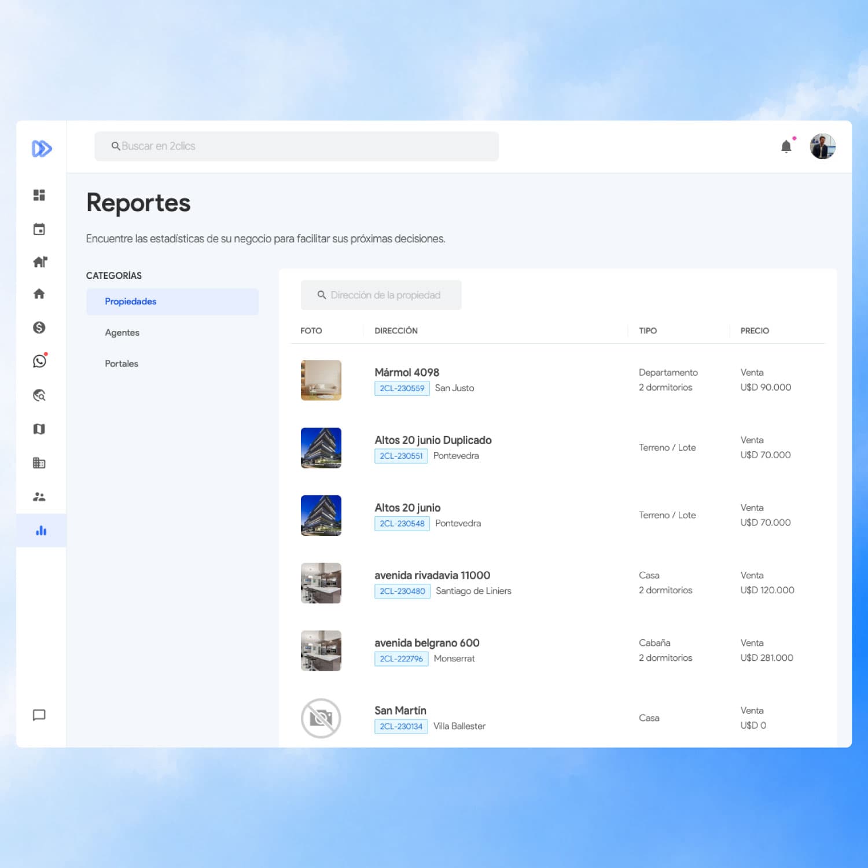Open the avenida rivadavia 11000 property

click(x=432, y=575)
